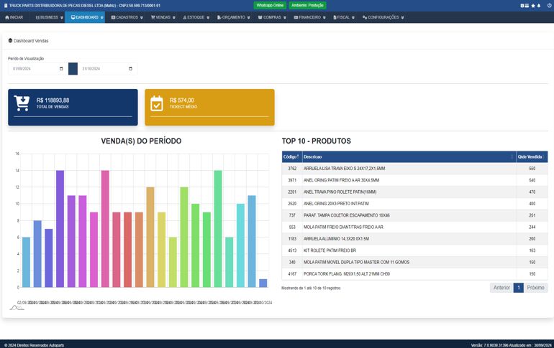Click the Próximo pagination button

pyautogui.click(x=535, y=288)
